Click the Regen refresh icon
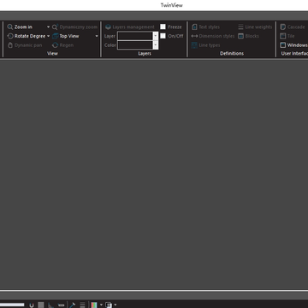Viewport: 308px width, 308px height. click(56, 45)
